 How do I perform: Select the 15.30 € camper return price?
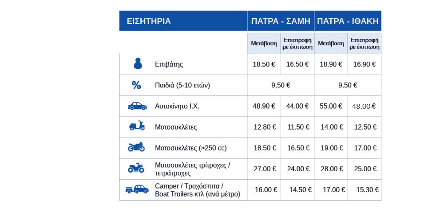pos(367,190)
